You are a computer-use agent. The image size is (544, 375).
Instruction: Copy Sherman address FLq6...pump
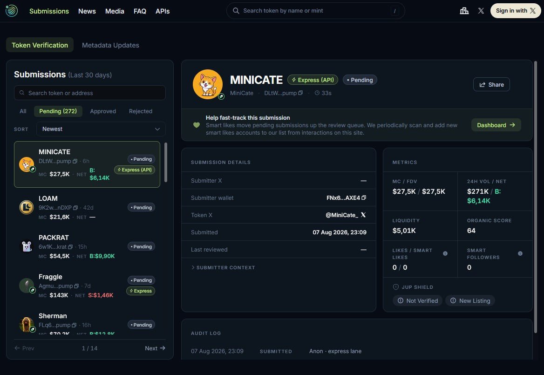[74, 325]
